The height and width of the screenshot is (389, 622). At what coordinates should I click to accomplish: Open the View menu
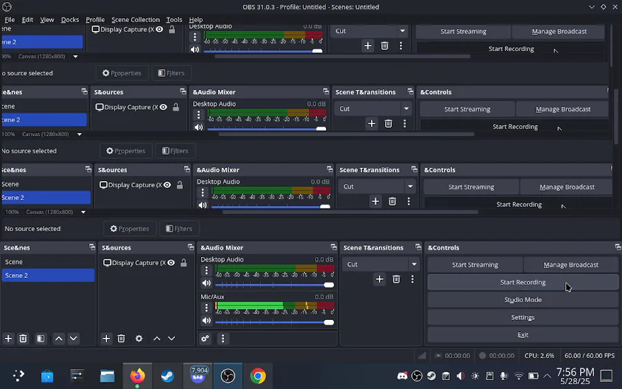click(47, 19)
